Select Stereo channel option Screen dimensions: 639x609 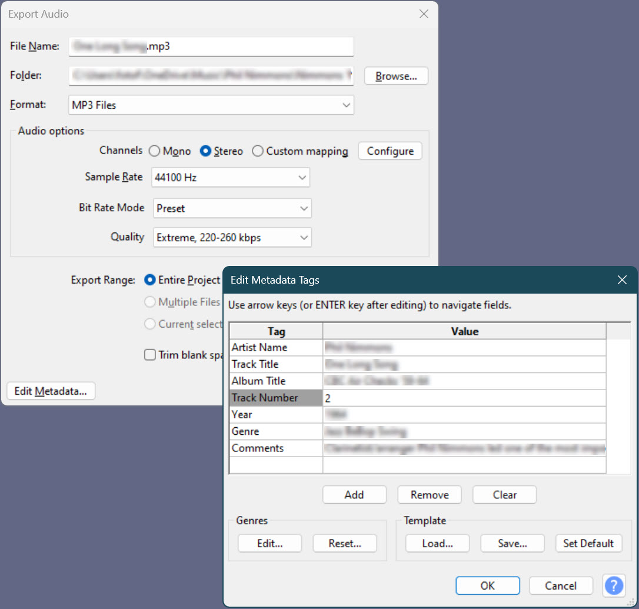(221, 151)
